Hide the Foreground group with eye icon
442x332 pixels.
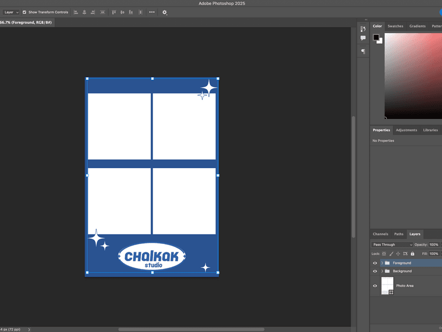click(x=375, y=263)
